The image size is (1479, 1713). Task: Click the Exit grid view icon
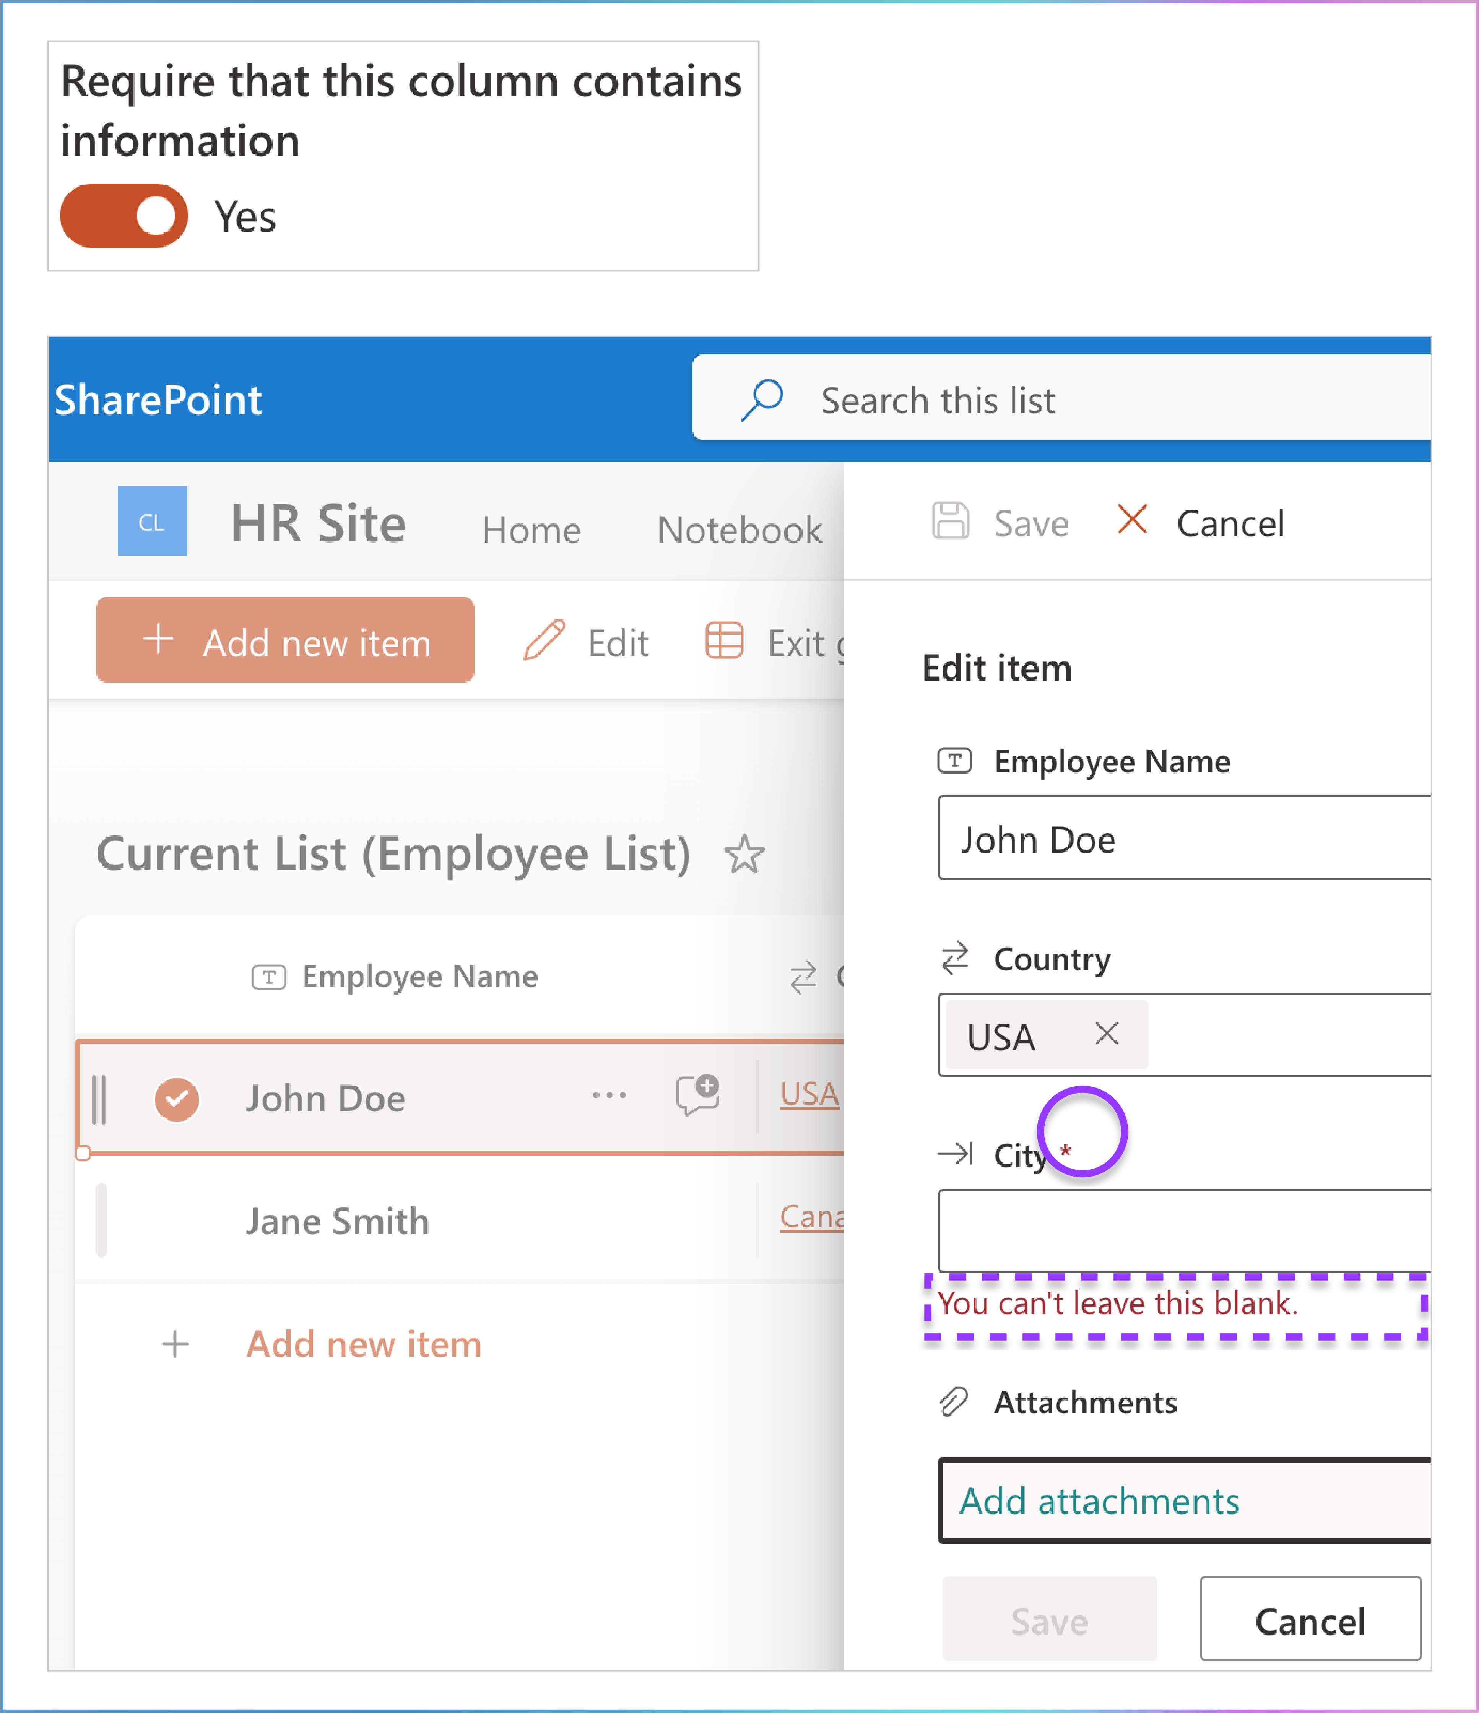pyautogui.click(x=724, y=641)
